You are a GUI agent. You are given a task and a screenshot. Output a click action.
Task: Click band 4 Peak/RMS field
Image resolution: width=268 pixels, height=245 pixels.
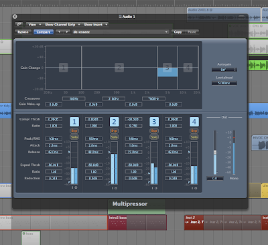174,139
